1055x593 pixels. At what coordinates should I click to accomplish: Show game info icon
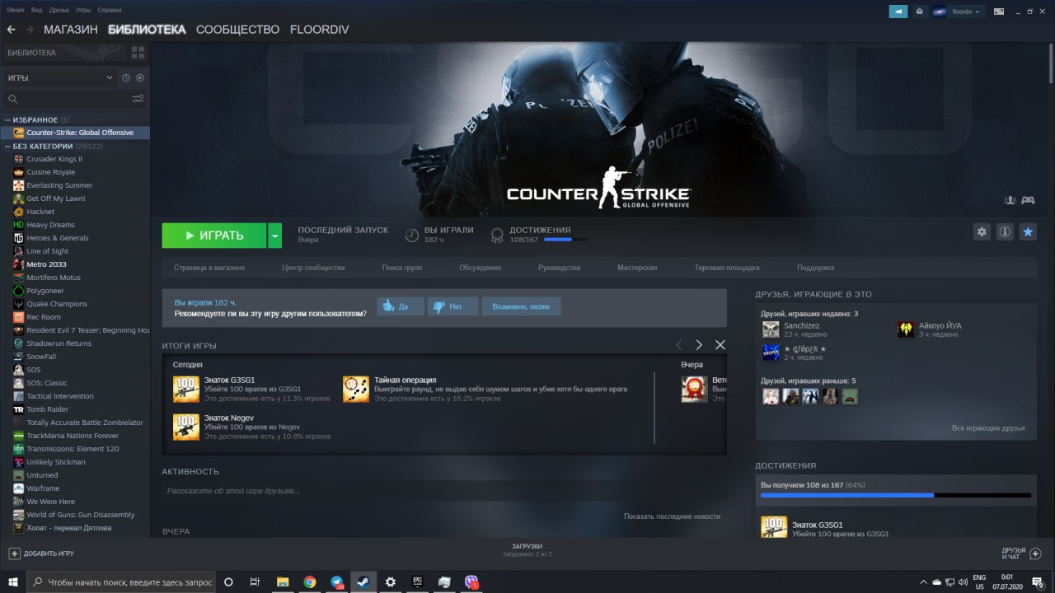tap(1005, 232)
